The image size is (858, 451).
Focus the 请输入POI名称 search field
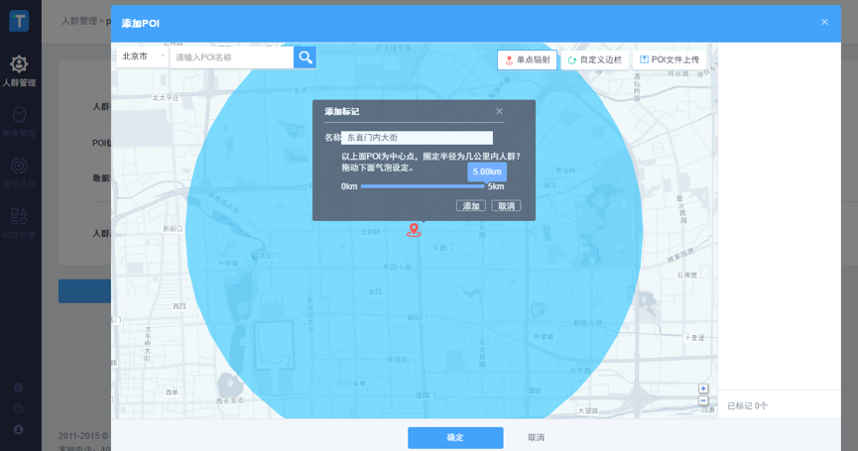[231, 57]
